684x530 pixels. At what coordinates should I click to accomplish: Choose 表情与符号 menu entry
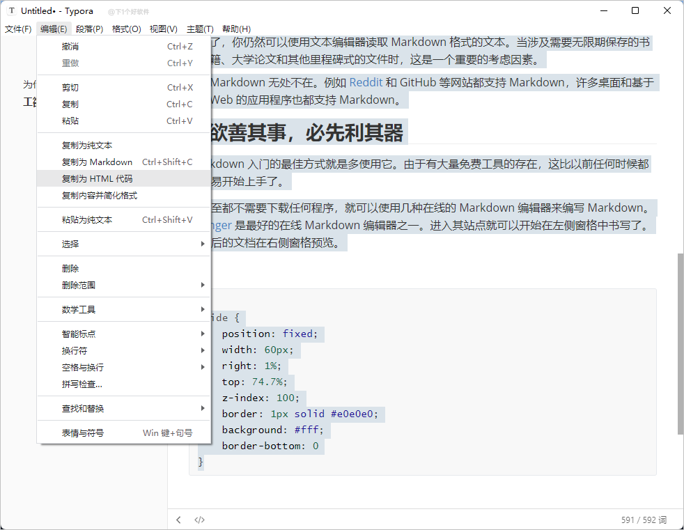pyautogui.click(x=83, y=433)
